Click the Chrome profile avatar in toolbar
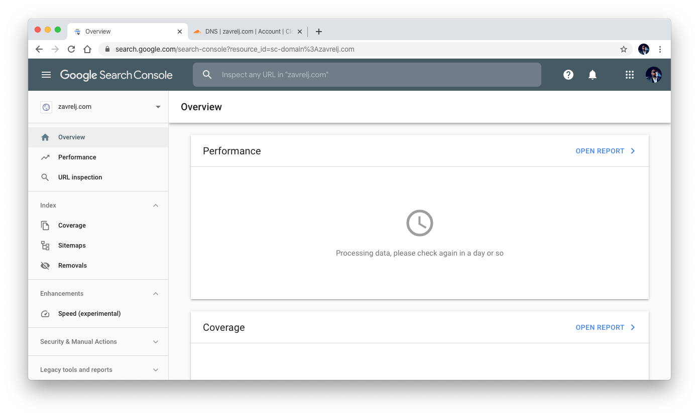 click(x=644, y=49)
